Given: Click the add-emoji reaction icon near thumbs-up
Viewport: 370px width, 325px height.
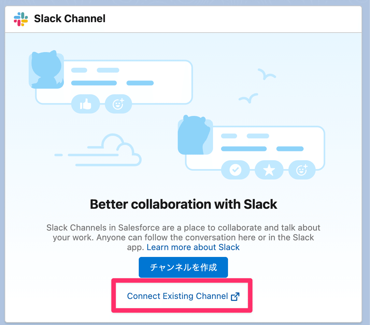Looking at the screenshot, I should (119, 104).
